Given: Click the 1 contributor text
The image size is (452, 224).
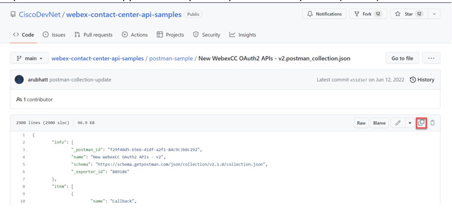Looking at the screenshot, I should pyautogui.click(x=34, y=100).
